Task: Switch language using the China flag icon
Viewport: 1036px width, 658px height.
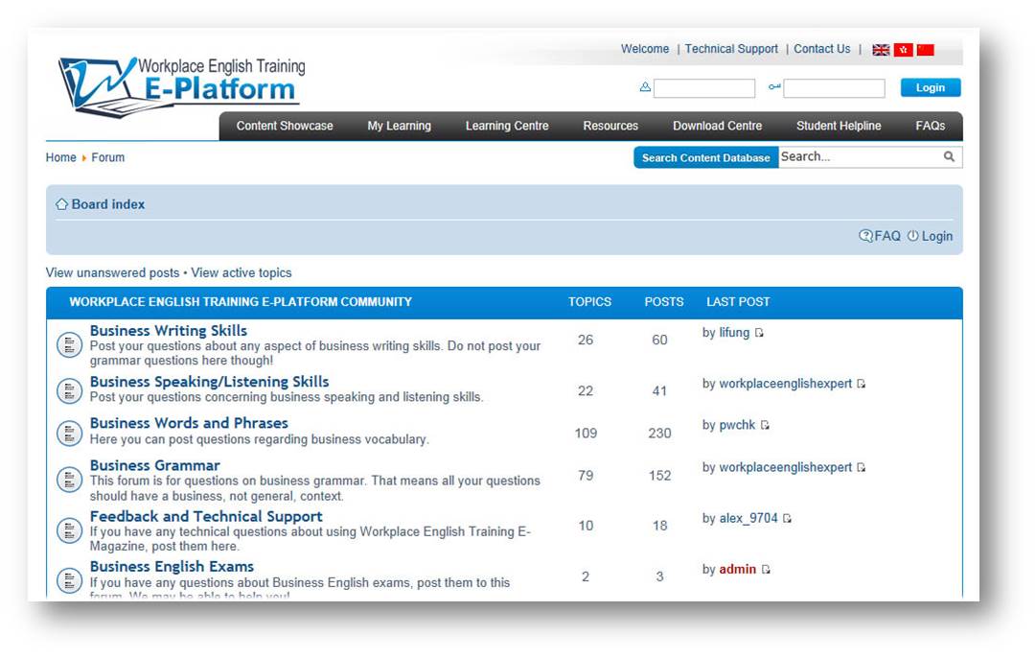Action: click(x=925, y=50)
